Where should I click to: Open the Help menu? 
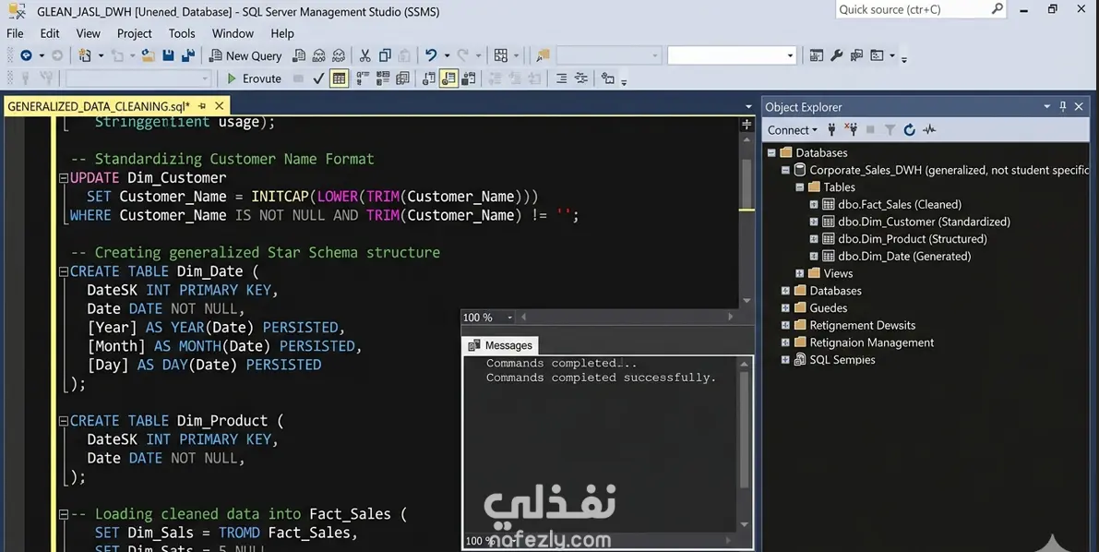281,33
